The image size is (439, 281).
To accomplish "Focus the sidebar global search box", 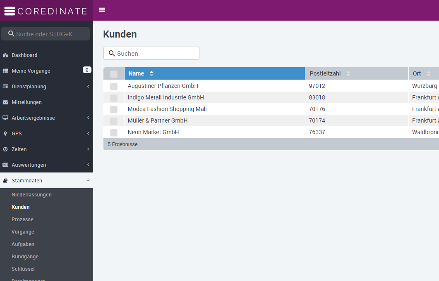I will click(46, 34).
